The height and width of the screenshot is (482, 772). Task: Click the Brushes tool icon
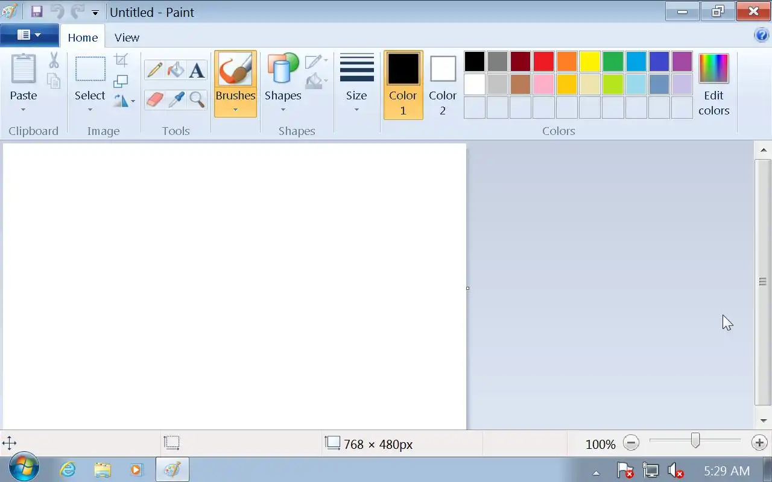pyautogui.click(x=235, y=69)
